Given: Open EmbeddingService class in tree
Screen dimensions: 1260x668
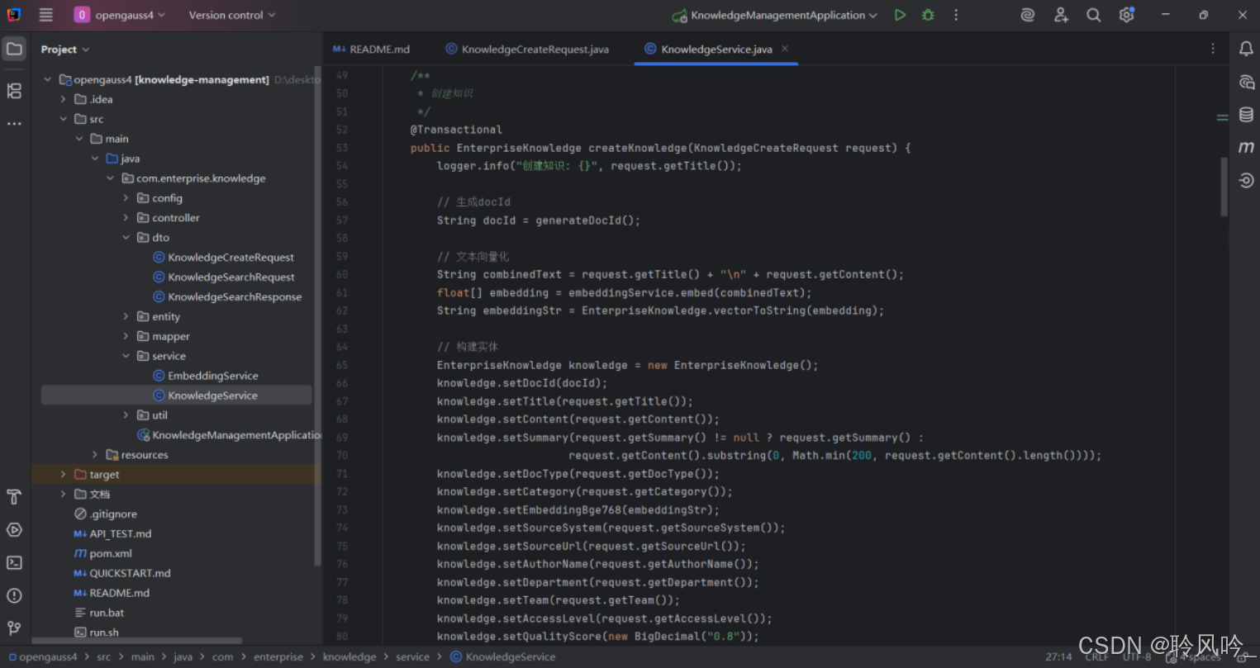Looking at the screenshot, I should point(205,376).
